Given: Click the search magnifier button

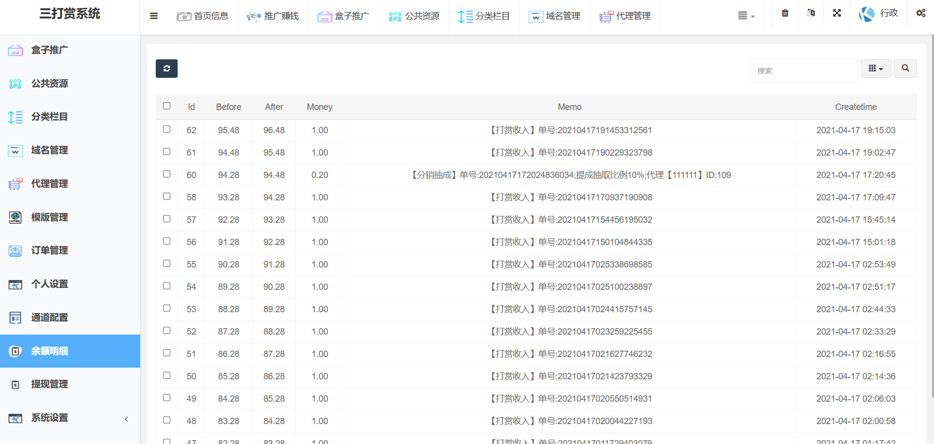Looking at the screenshot, I should pos(905,69).
